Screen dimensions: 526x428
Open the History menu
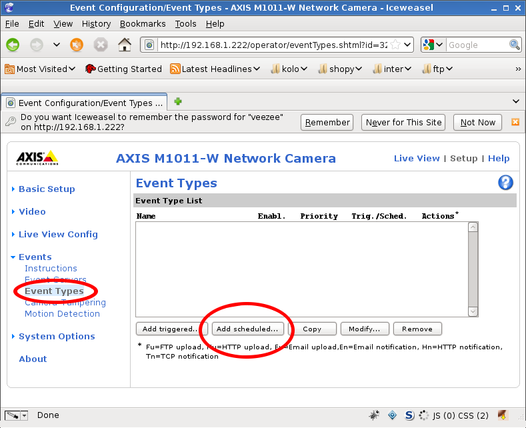[x=96, y=24]
